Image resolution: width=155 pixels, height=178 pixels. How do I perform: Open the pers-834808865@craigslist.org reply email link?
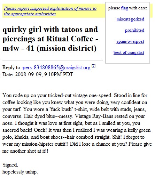(56, 67)
